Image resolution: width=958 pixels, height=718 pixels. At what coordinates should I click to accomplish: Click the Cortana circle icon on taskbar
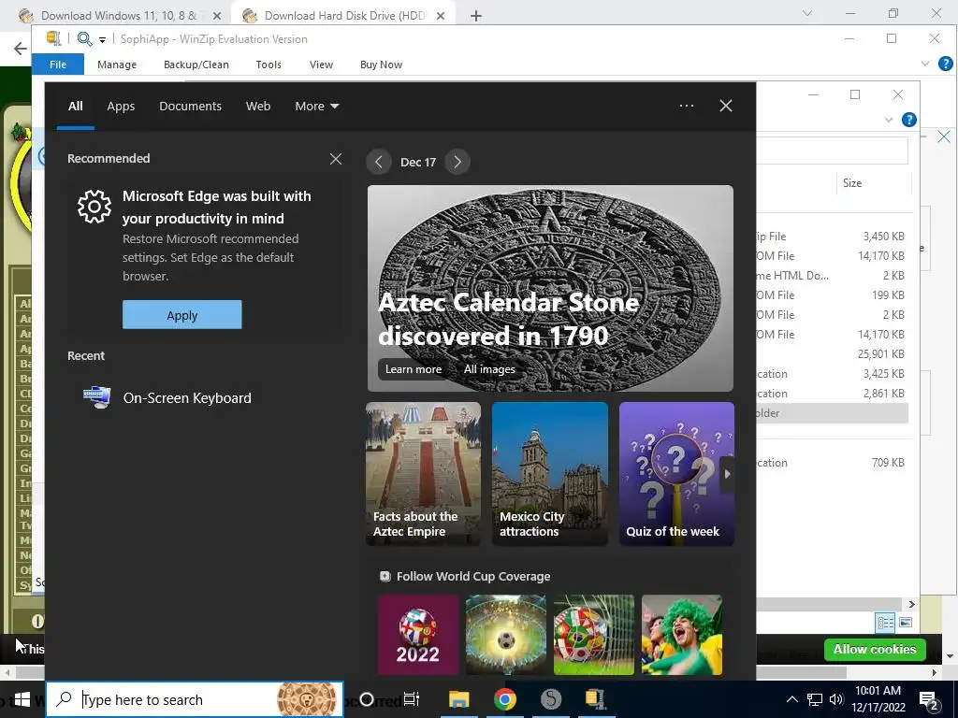(x=367, y=699)
